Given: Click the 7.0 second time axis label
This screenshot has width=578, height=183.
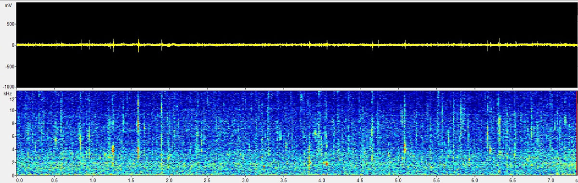Looking at the screenshot, I should [x=551, y=180].
